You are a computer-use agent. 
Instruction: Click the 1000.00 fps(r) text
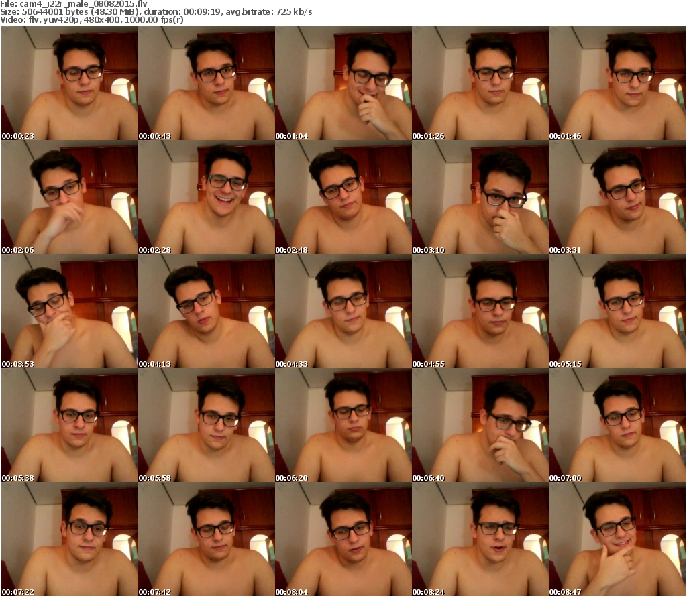[154, 19]
